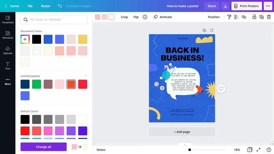274x154 pixels.
Task: Open the File menu
Action: pos(30,6)
